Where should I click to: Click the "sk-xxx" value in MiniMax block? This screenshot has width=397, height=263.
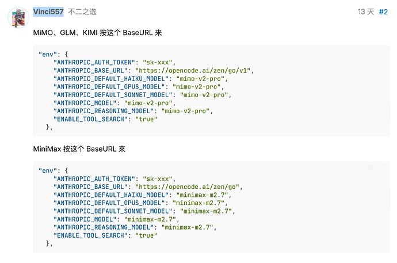pos(158,179)
